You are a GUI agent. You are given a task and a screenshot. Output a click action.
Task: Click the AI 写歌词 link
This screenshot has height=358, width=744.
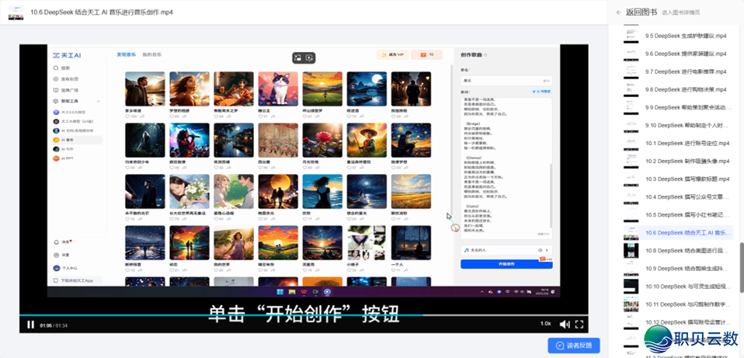click(541, 91)
